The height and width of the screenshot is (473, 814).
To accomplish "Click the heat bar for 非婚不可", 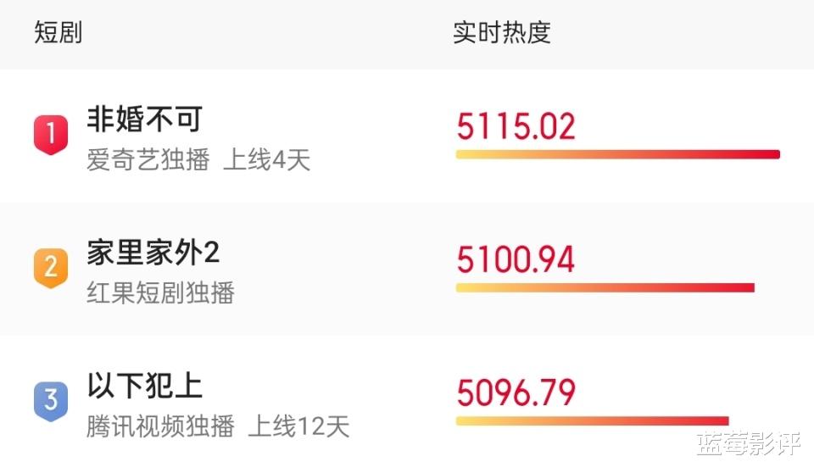I will pyautogui.click(x=617, y=154).
